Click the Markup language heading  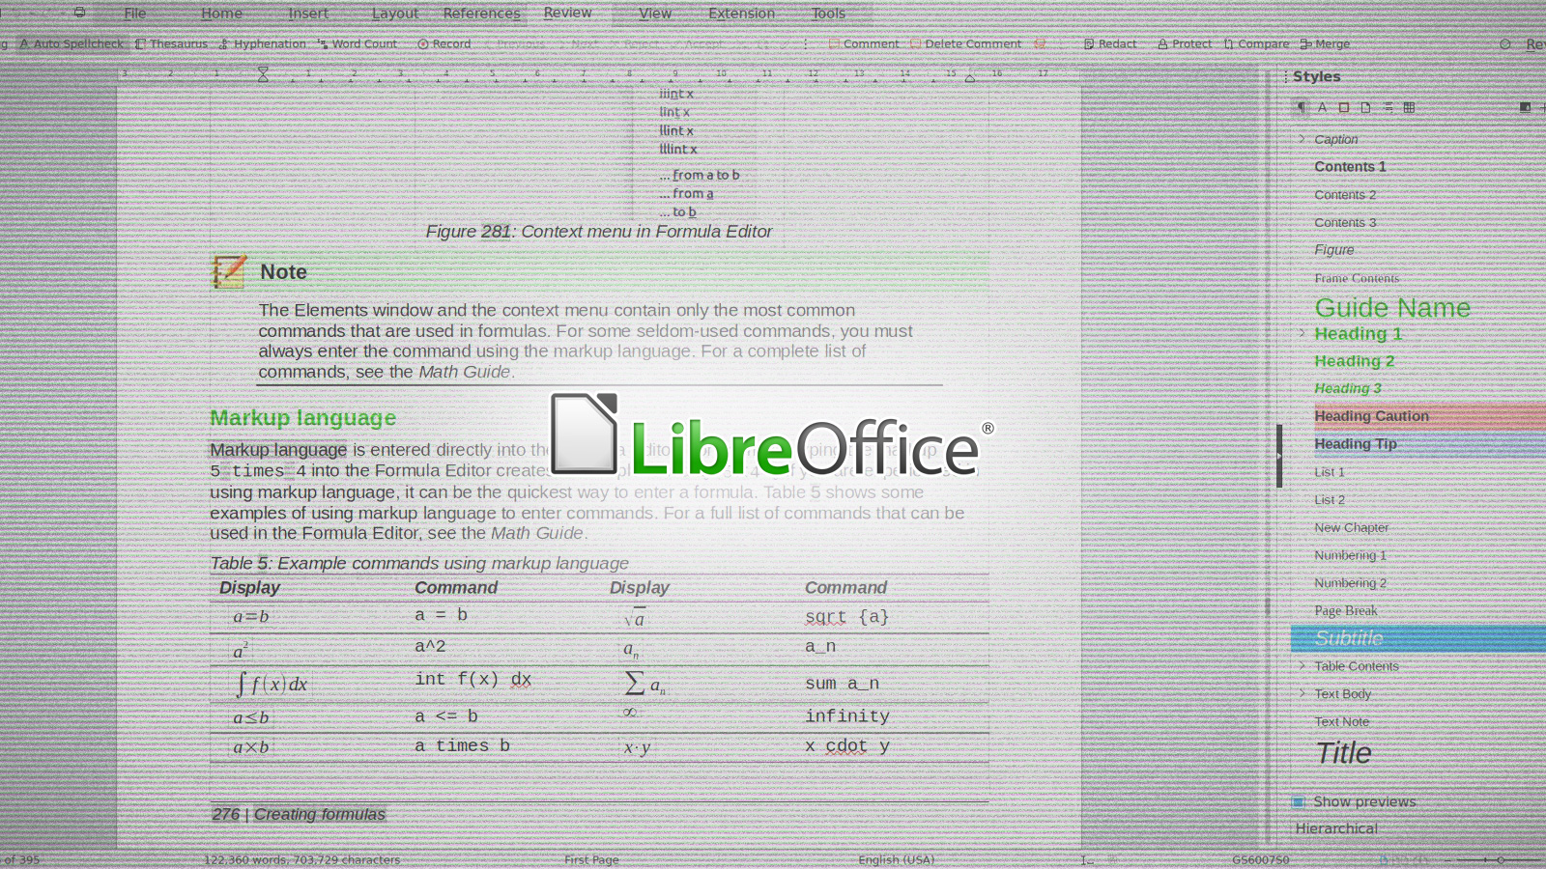[302, 418]
